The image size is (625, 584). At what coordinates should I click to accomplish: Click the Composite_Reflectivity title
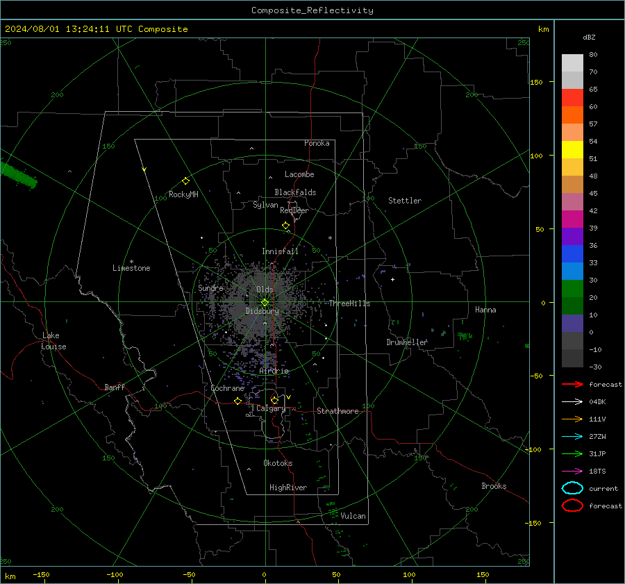(x=312, y=10)
